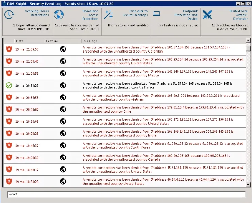Click the globe feature icon at 19 mai 21:03:47
252x203 pixels.
coord(63,61)
